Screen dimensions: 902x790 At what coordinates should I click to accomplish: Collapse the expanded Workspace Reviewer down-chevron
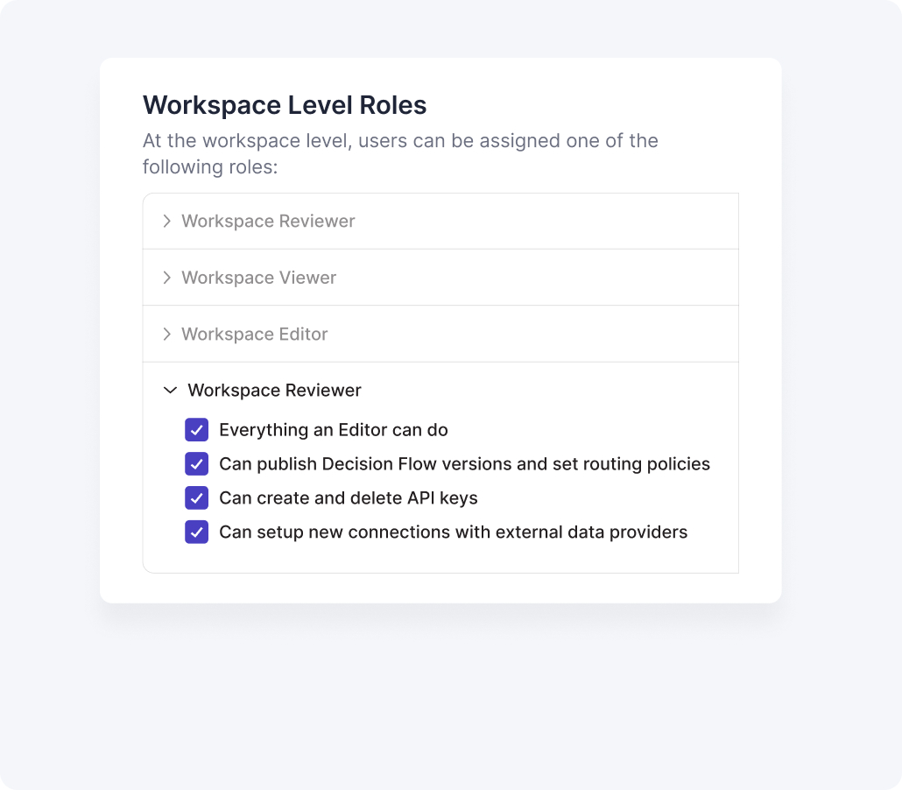click(170, 391)
